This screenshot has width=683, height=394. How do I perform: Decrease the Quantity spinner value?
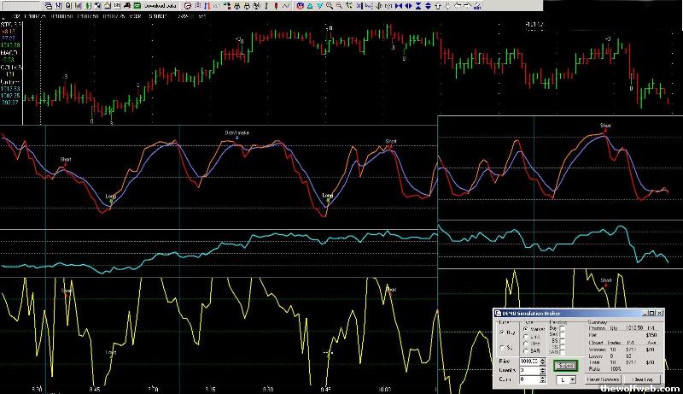[543, 373]
